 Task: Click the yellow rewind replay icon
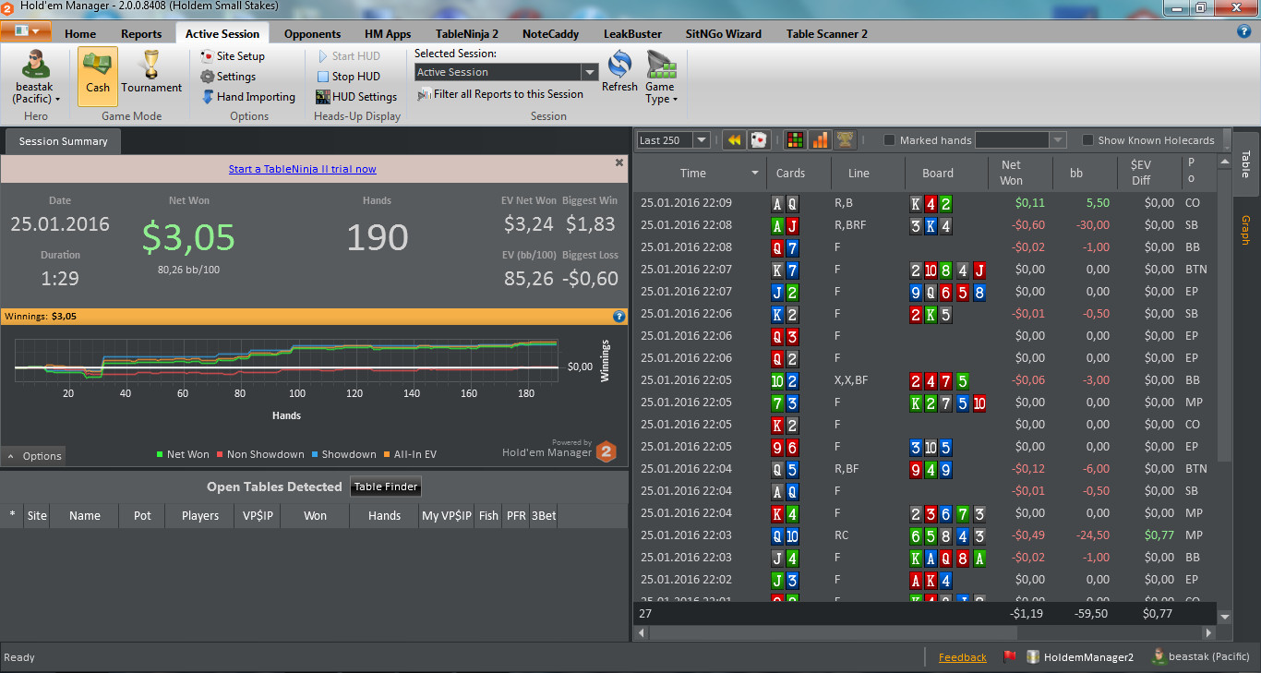click(x=734, y=140)
